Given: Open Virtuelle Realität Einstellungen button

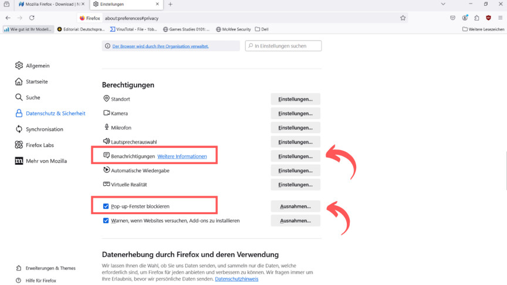Looking at the screenshot, I should point(295,185).
